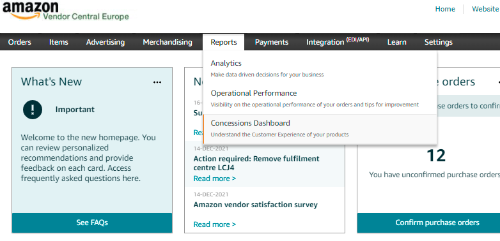The image size is (500, 241).
Task: Click the See FAQs button
Action: click(x=92, y=223)
